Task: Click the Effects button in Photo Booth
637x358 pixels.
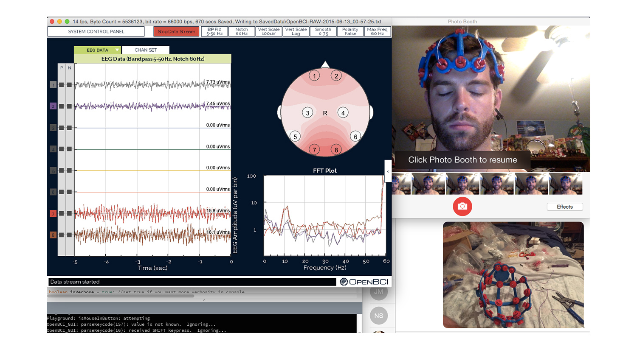Action: 565,207
